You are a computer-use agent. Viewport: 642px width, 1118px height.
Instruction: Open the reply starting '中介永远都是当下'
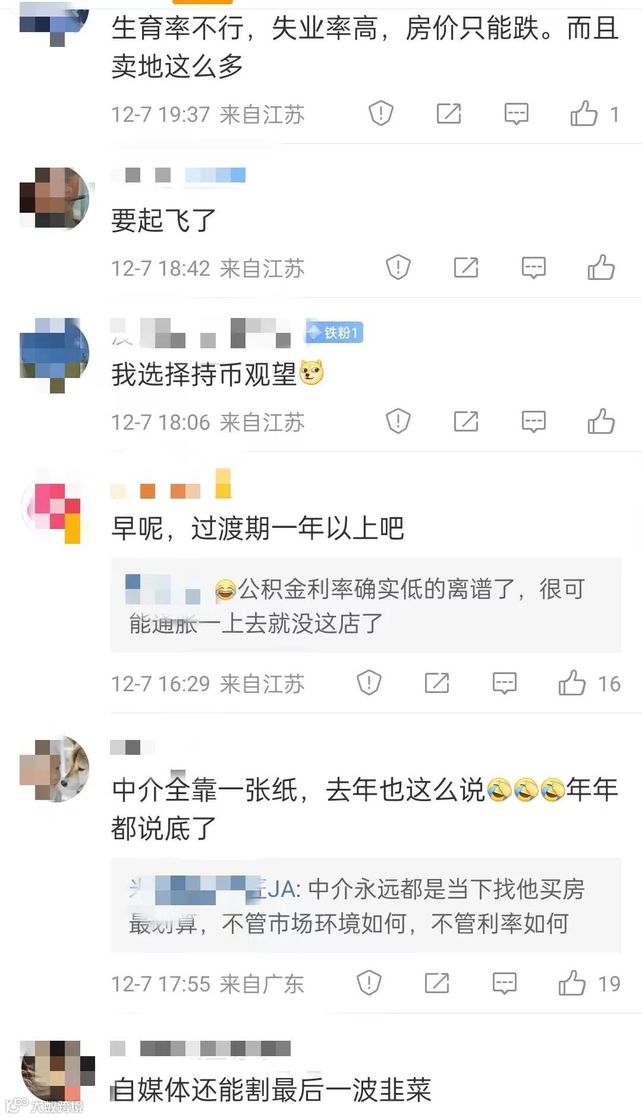pos(366,905)
